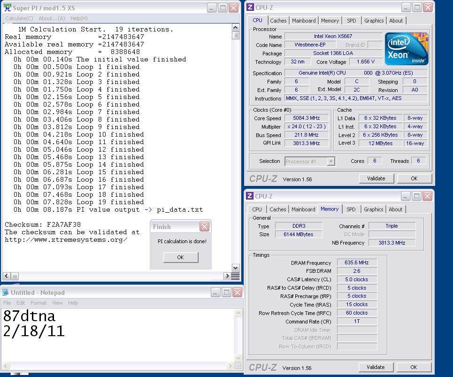Switch to Graphics tab in lower CPU-Z window

pyautogui.click(x=373, y=209)
